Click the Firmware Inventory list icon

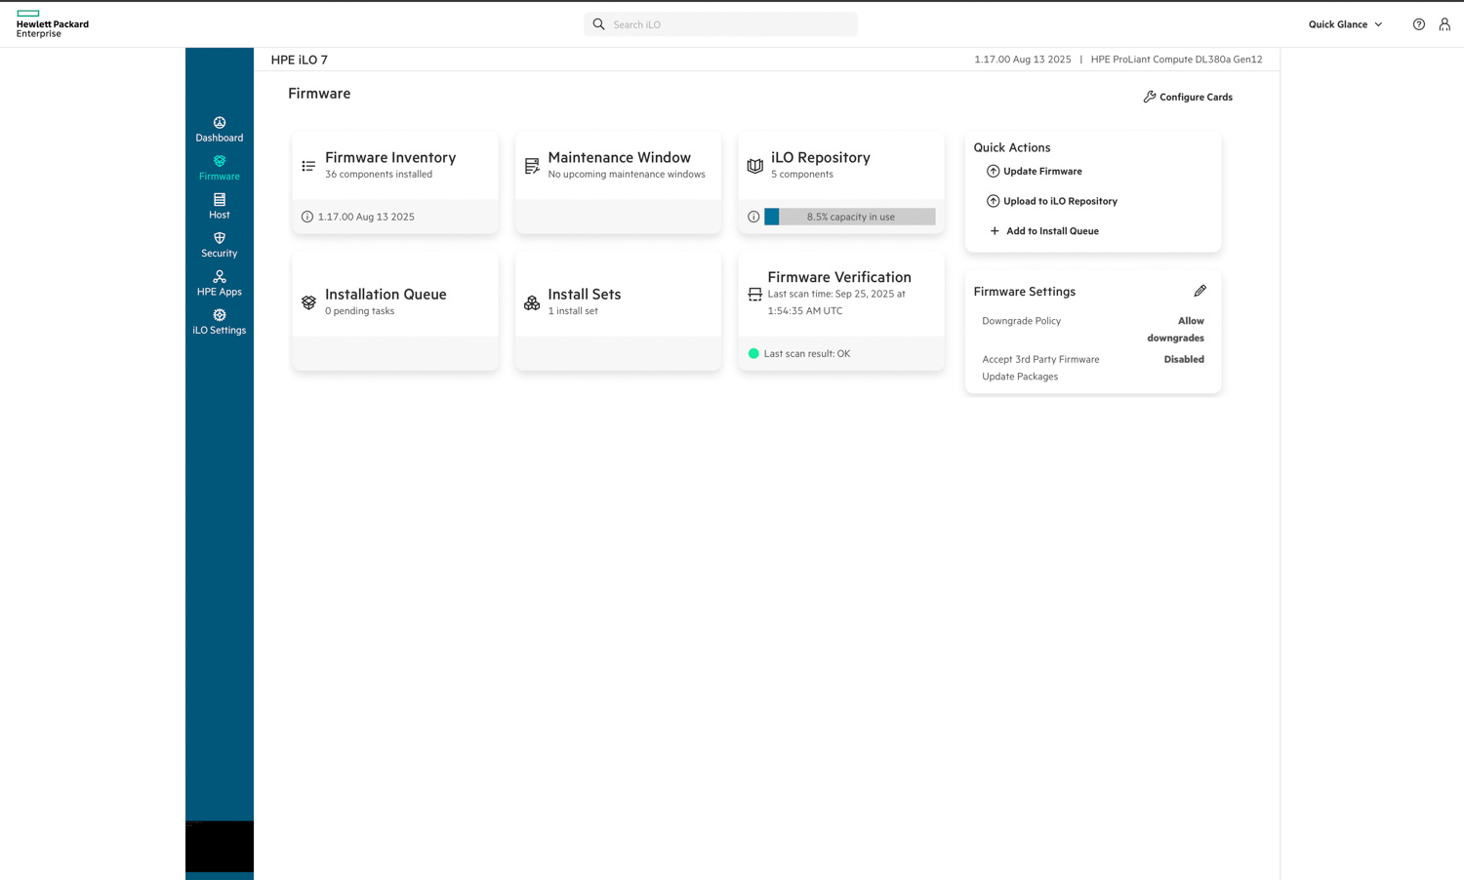(308, 166)
